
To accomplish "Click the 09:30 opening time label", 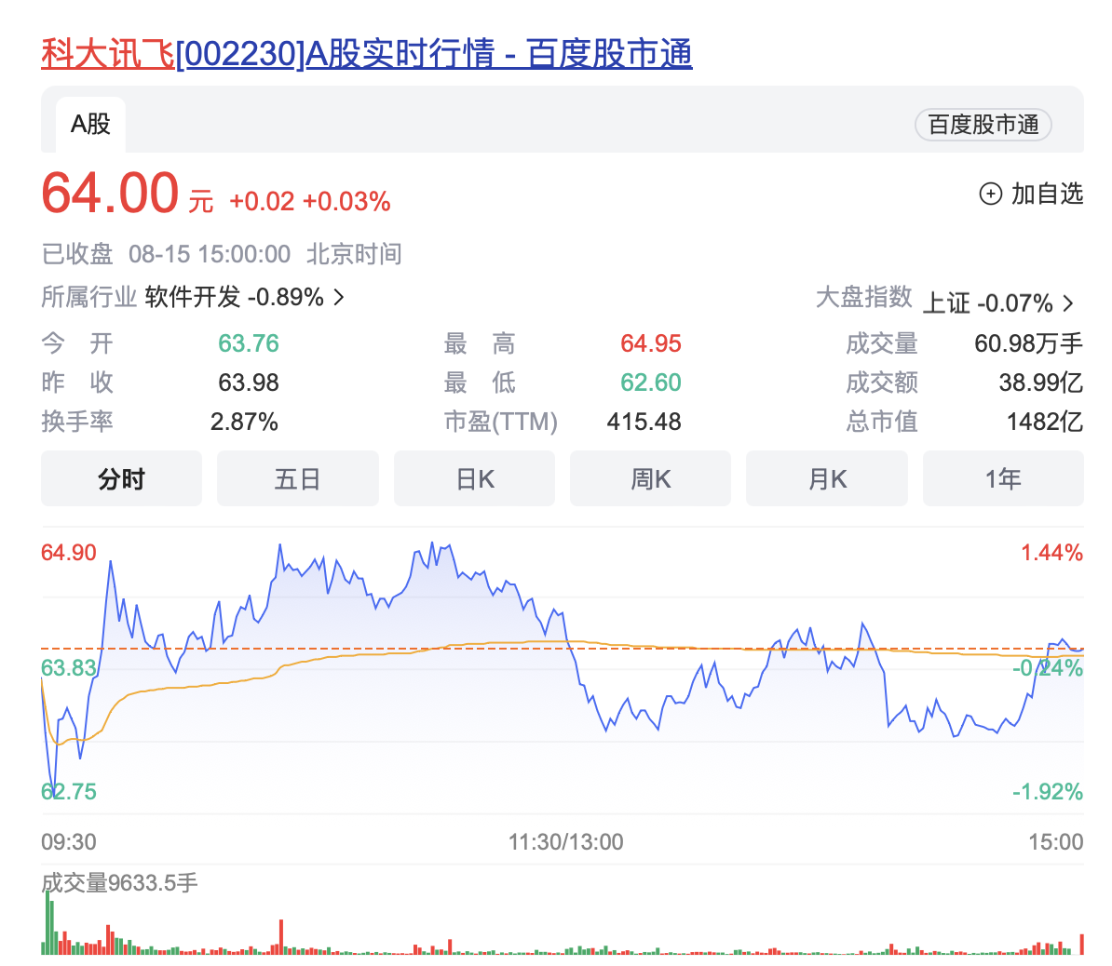I will pos(69,842).
